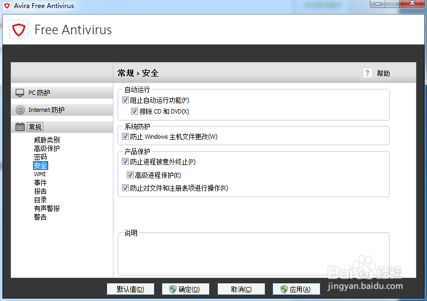The image size is (427, 301).
Task: Apply settings with 应用(A) button
Action: 296,289
